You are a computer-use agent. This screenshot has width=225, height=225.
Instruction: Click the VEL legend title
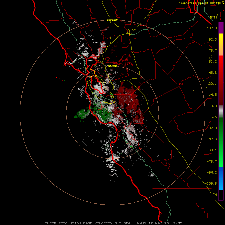point(219,15)
